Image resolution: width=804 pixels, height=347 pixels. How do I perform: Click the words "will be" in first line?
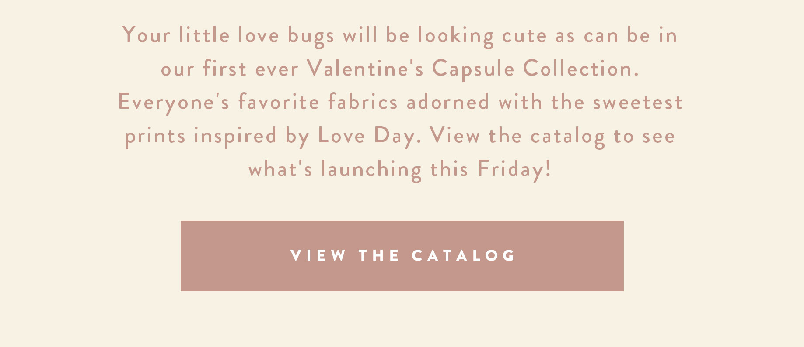click(376, 35)
